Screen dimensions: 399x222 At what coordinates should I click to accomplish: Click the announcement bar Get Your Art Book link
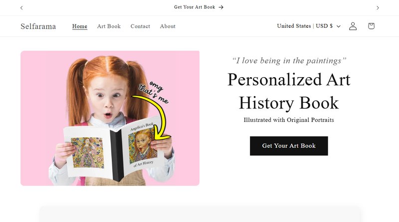199,7
